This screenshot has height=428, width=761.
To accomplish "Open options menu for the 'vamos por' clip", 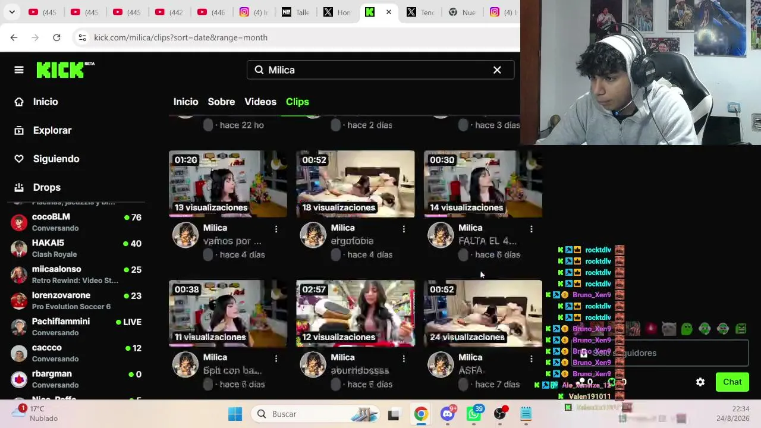I will pyautogui.click(x=276, y=229).
